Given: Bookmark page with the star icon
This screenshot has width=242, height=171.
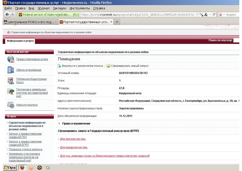Looking at the screenshot, I should 197,14.
